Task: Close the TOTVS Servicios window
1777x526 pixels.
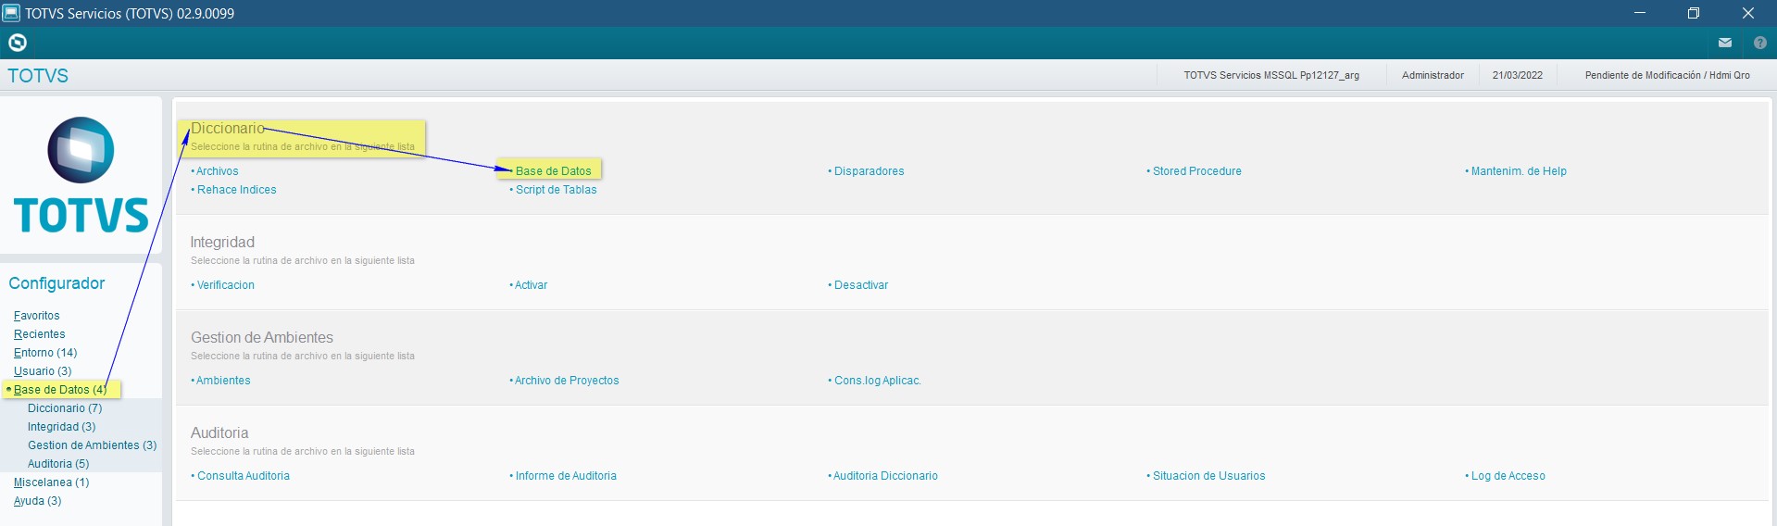Action: point(1748,13)
